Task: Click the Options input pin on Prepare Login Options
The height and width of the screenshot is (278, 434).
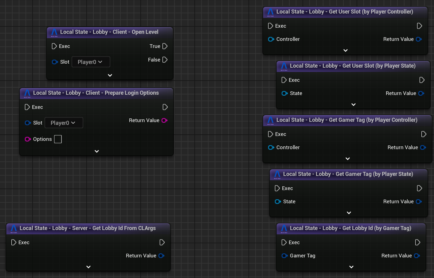Action: point(28,139)
